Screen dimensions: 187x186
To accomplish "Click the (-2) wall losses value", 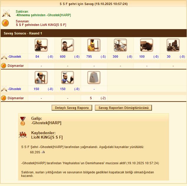I will pos(103,98).
